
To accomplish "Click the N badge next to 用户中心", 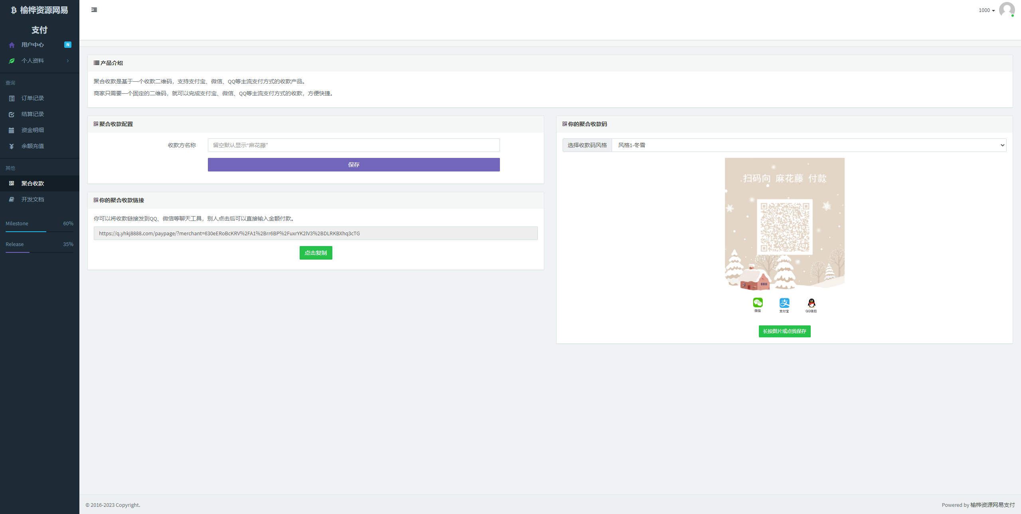I will (68, 45).
